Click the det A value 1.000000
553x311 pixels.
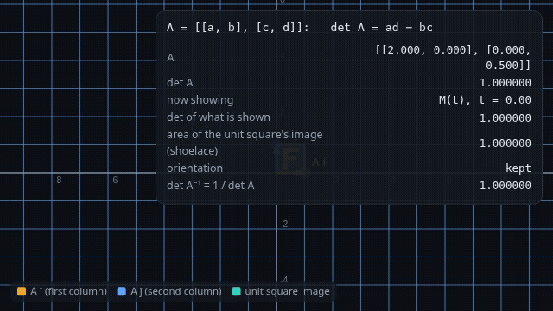pyautogui.click(x=505, y=83)
